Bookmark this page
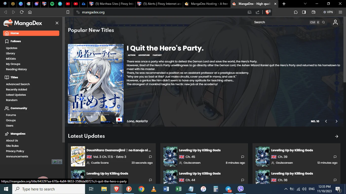 [x=68, y=12]
